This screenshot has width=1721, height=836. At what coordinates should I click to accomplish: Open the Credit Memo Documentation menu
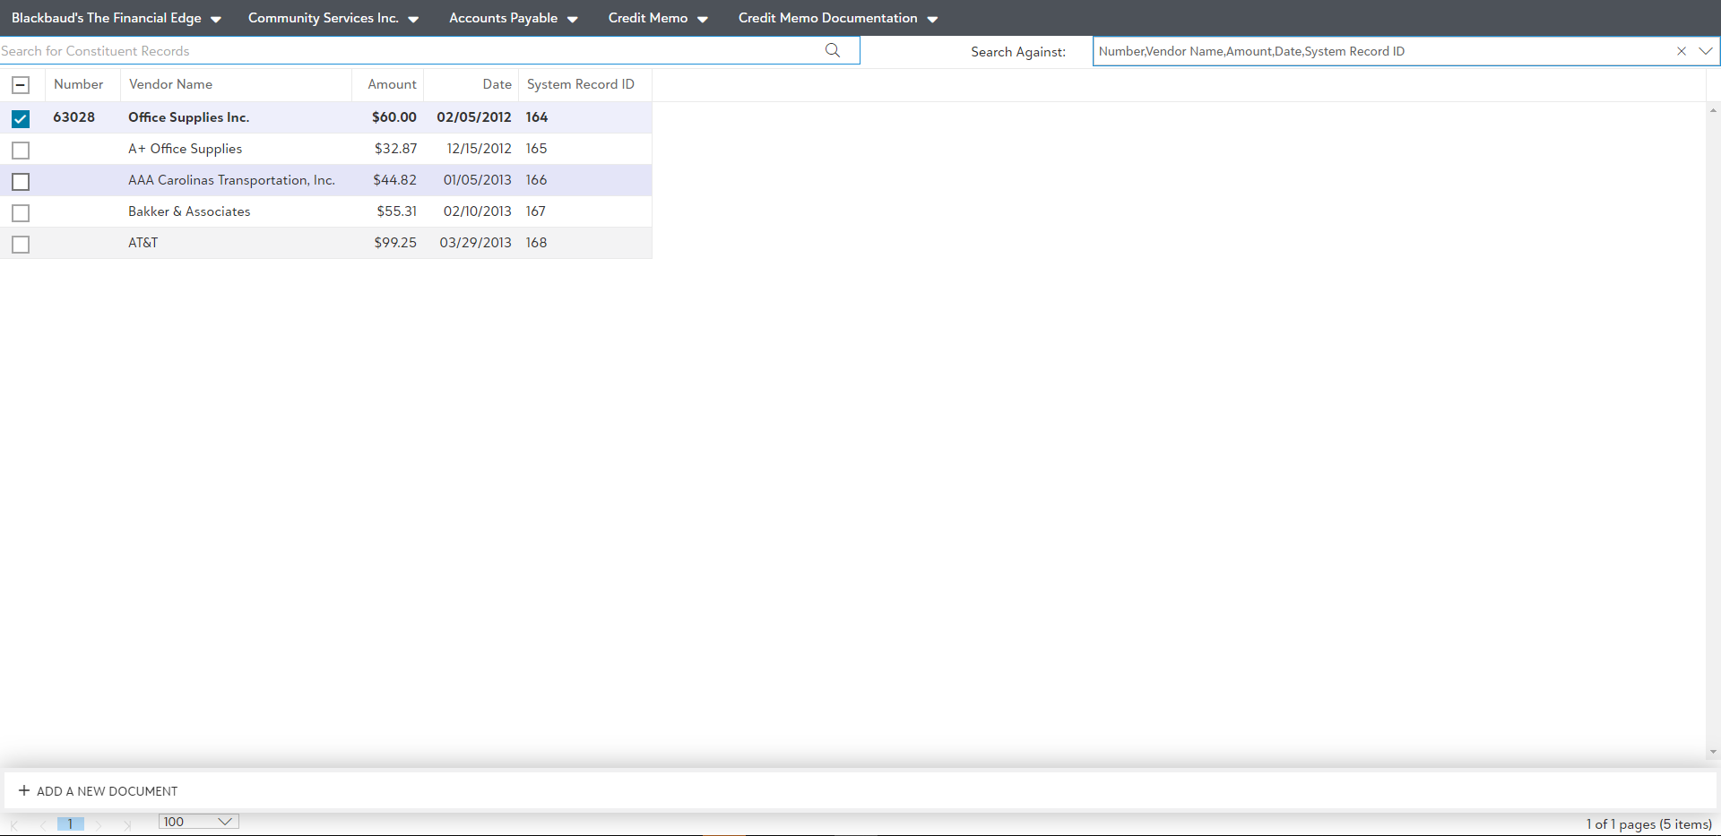[x=837, y=18]
